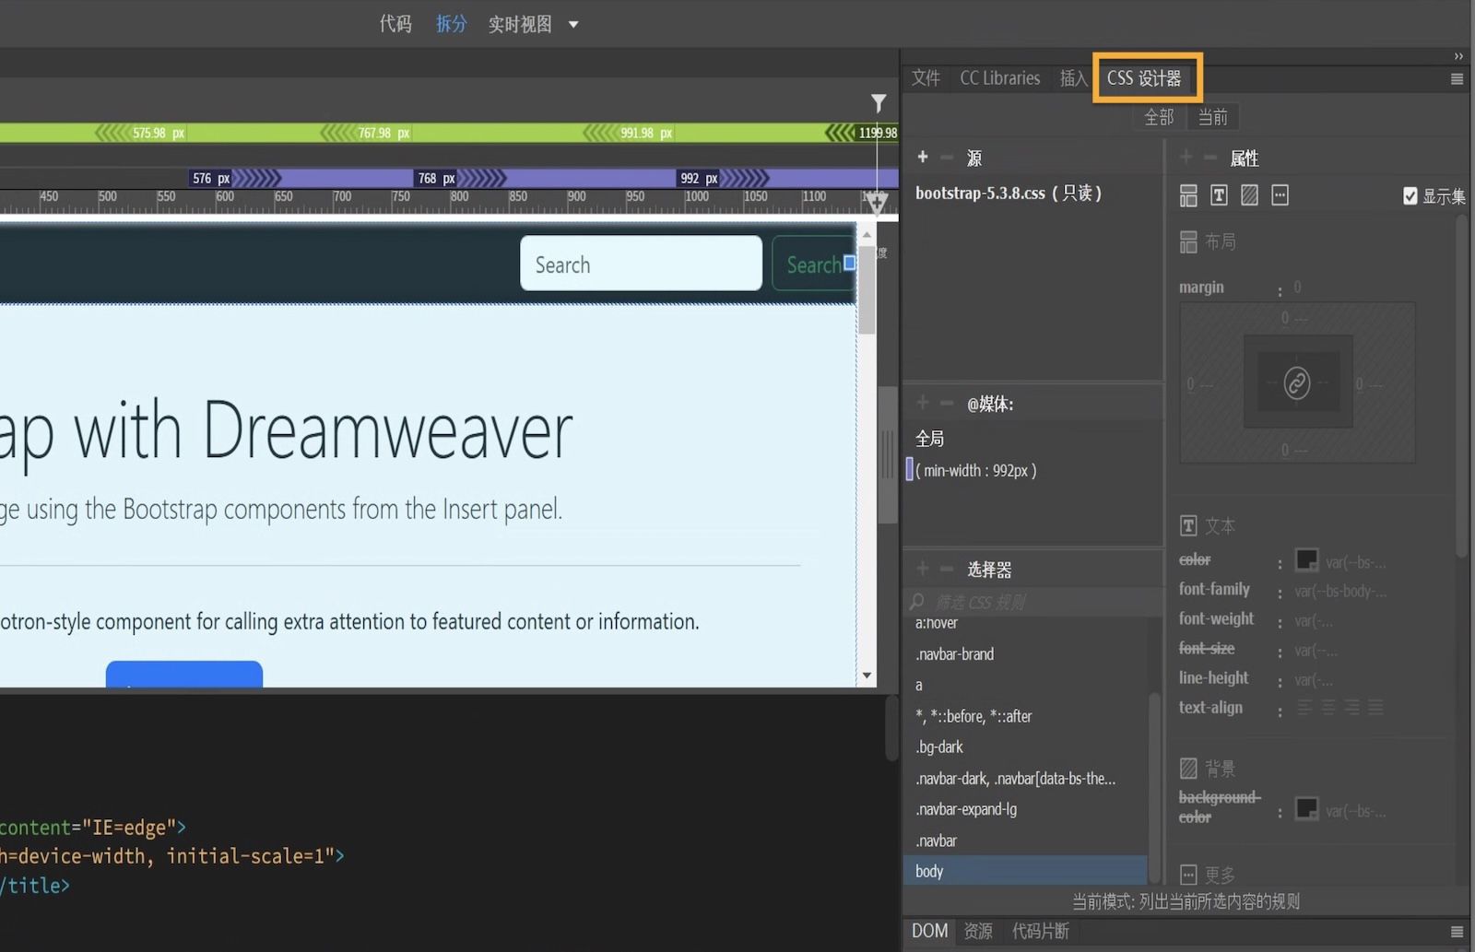Click the 更多 ellipsis properties icon
The image size is (1475, 952).
click(1280, 194)
